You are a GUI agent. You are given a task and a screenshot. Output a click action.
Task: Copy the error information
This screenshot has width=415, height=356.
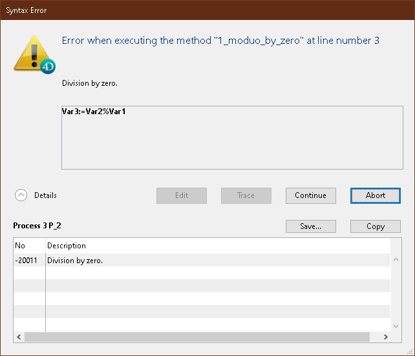click(x=375, y=226)
